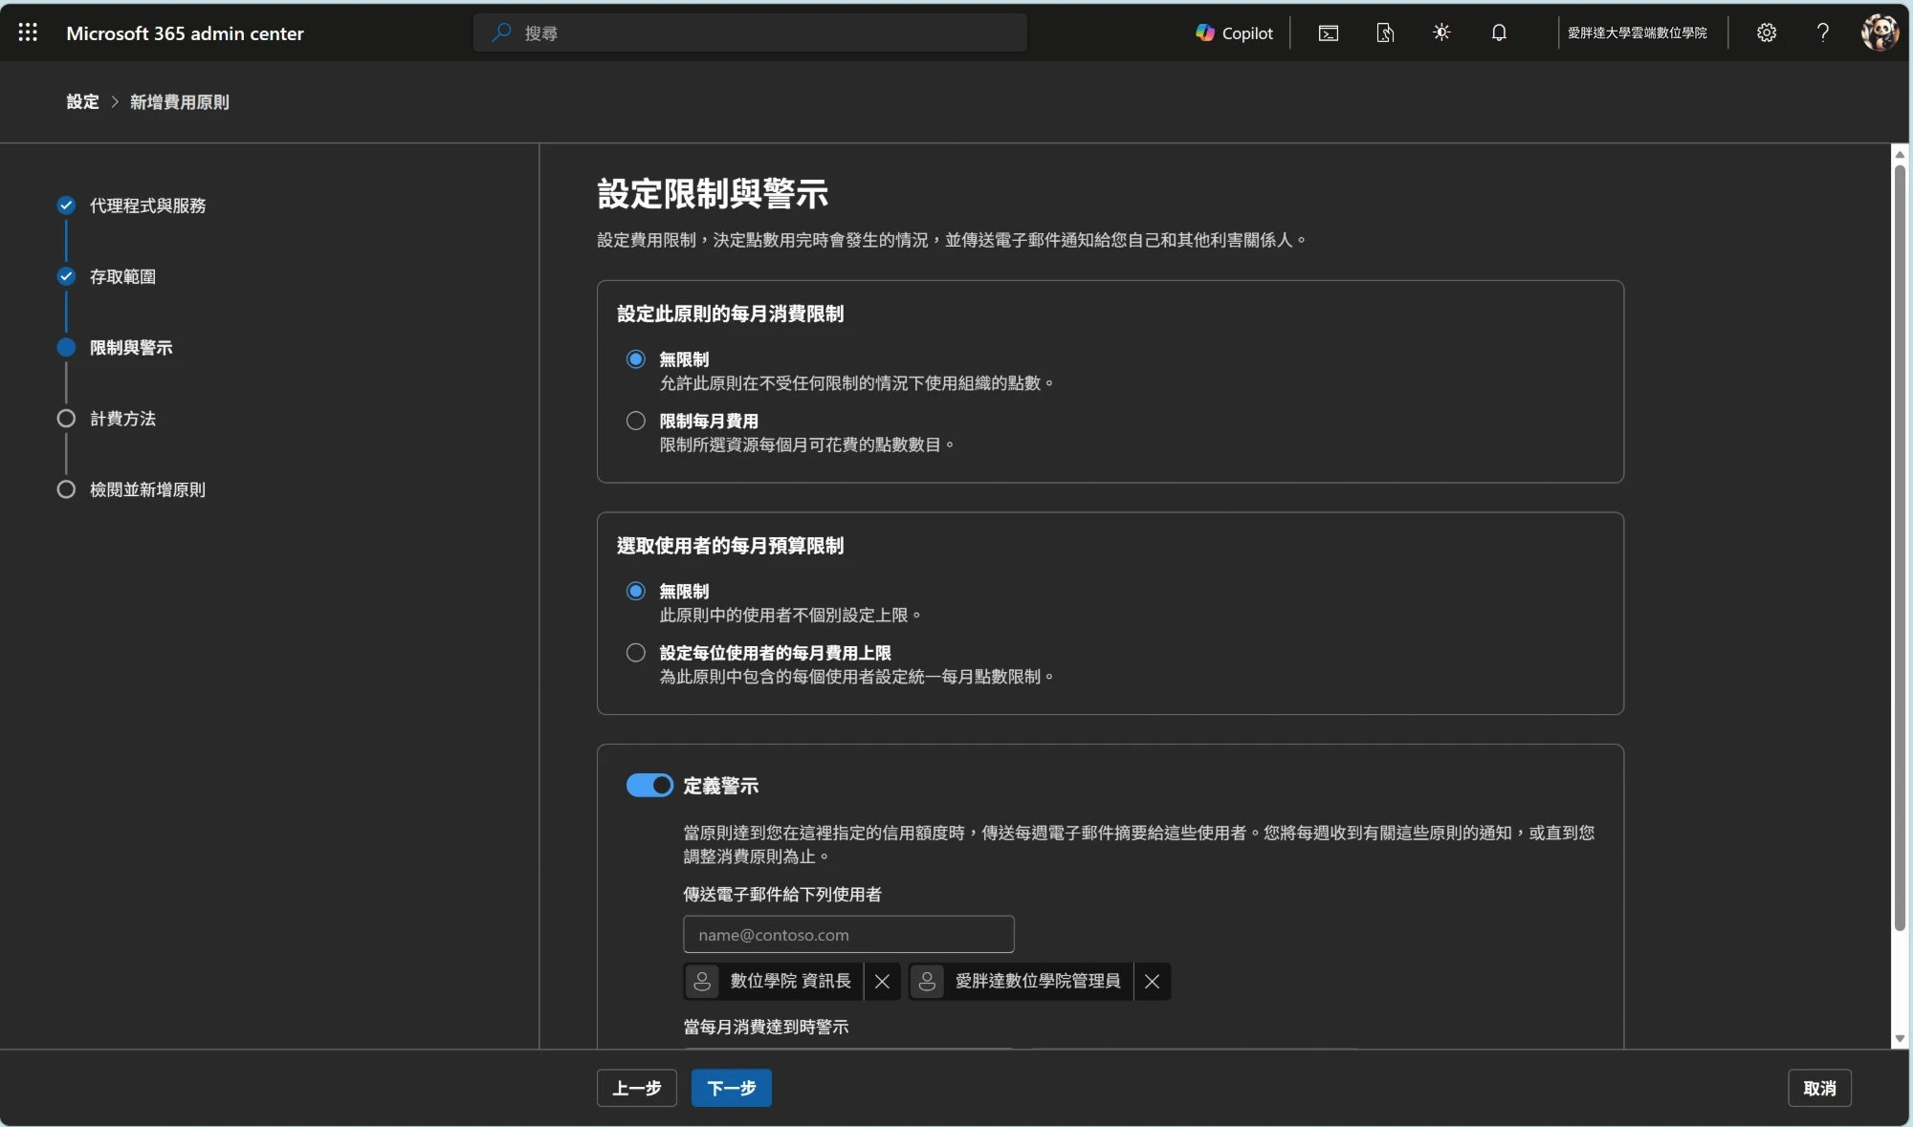The height and width of the screenshot is (1127, 1913).
Task: Click 上一步 button
Action: point(636,1088)
